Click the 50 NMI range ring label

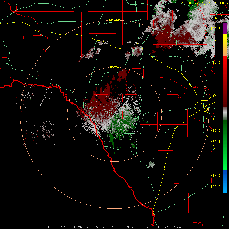click(x=114, y=67)
